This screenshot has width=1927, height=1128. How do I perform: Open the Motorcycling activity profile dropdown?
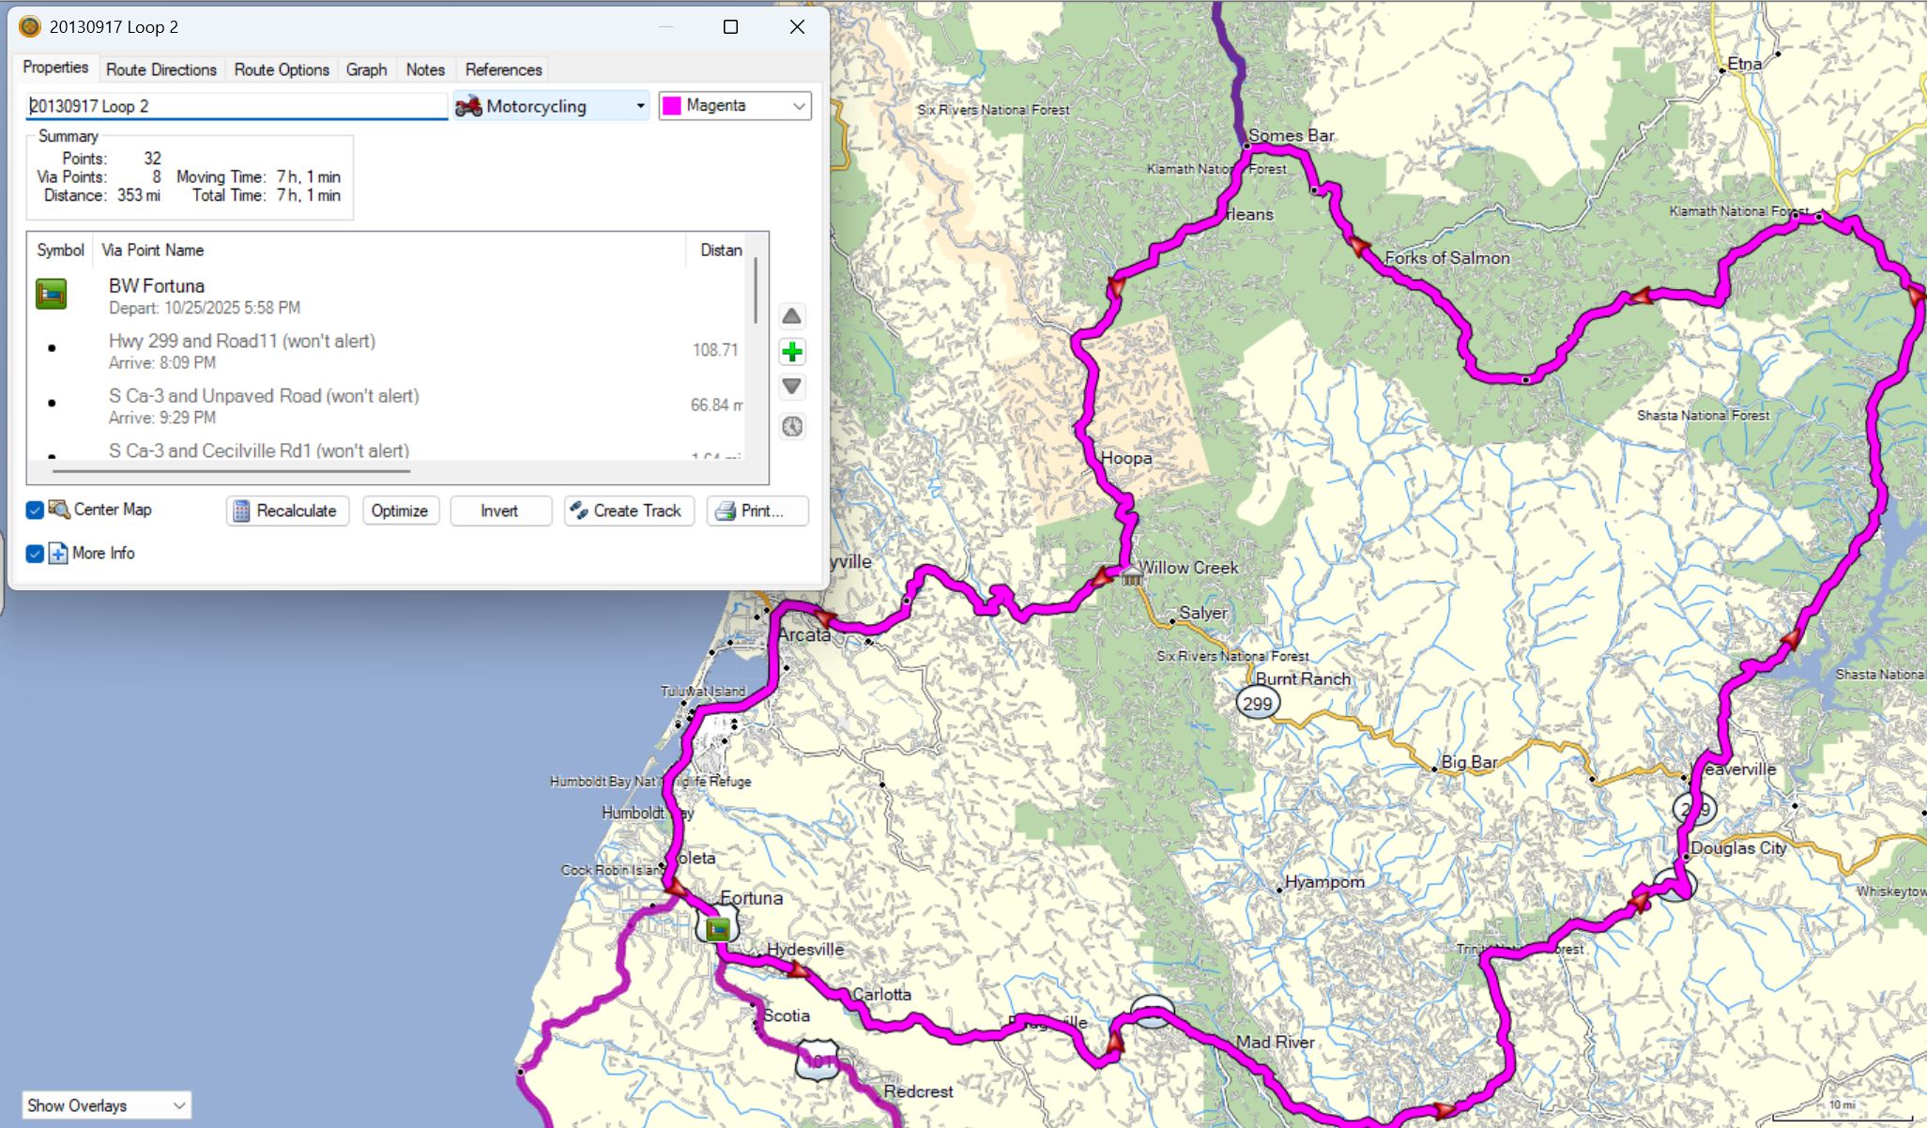(551, 106)
